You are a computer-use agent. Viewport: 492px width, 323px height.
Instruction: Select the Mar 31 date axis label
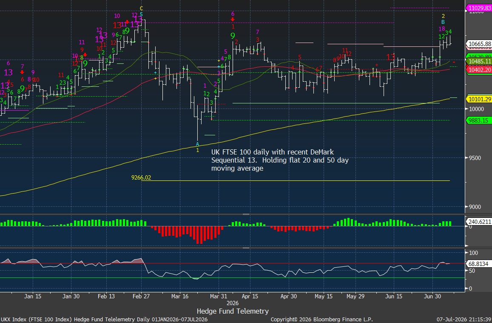(x=219, y=296)
